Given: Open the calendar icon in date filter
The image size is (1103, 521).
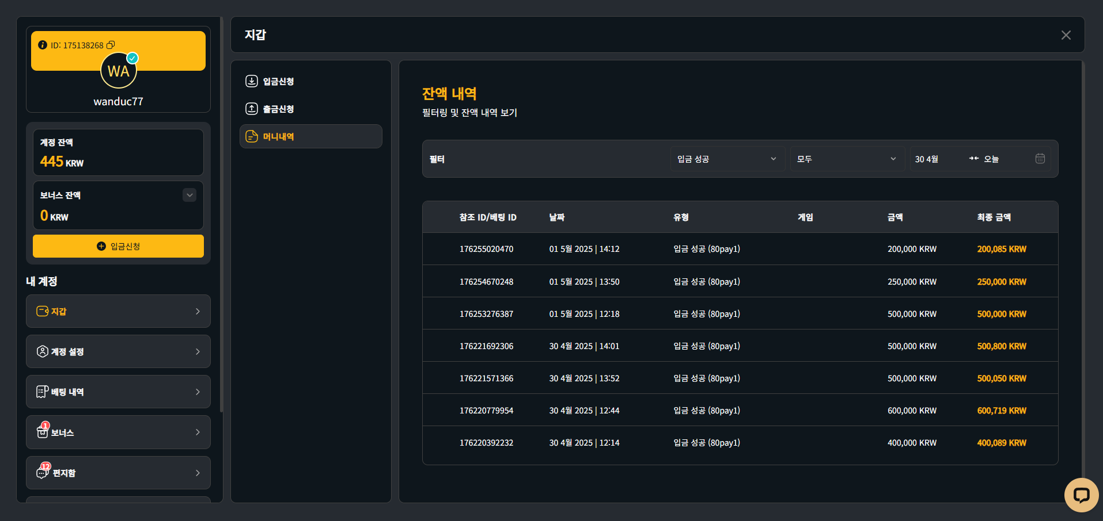Looking at the screenshot, I should point(1040,159).
